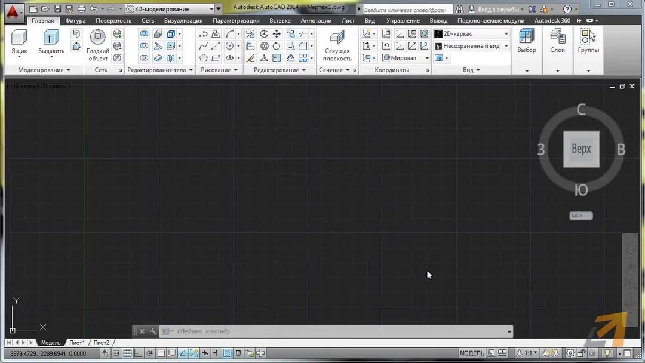Viewport: 645px width, 363px height.
Task: Click the workspace switching gear in status bar
Action: coord(570,353)
